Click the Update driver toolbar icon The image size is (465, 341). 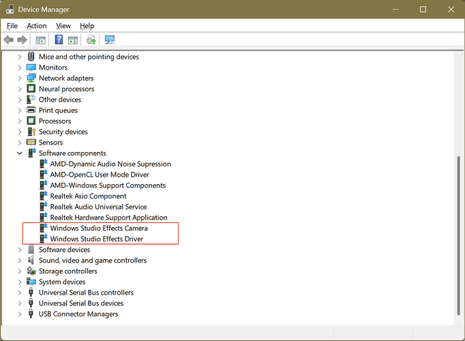(91, 40)
